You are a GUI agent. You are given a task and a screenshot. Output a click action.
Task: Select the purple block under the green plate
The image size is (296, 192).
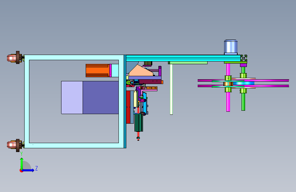click(x=243, y=65)
